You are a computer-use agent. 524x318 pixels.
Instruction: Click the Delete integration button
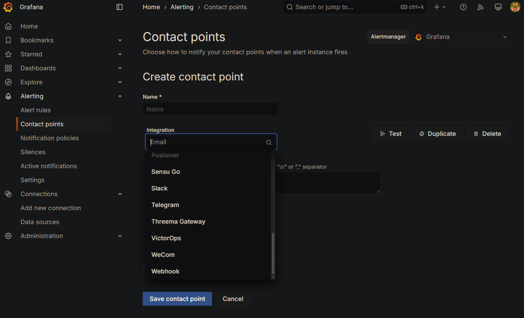tap(487, 134)
